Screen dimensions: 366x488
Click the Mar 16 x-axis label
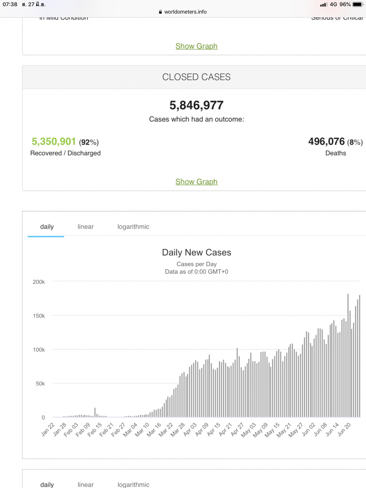154,430
